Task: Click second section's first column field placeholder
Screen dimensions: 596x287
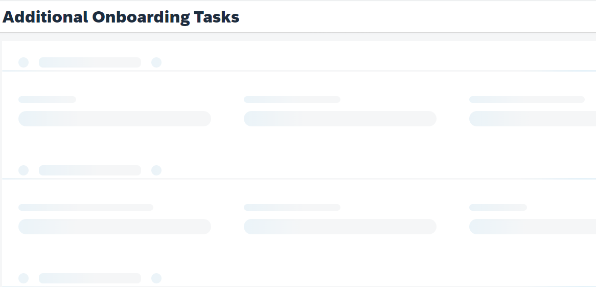Action: [x=115, y=227]
